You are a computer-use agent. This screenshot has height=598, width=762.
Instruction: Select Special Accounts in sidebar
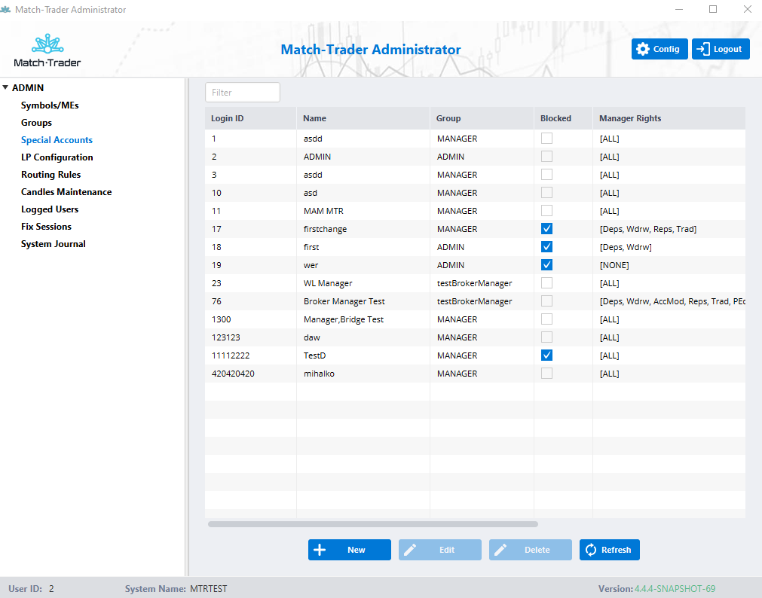pos(57,140)
